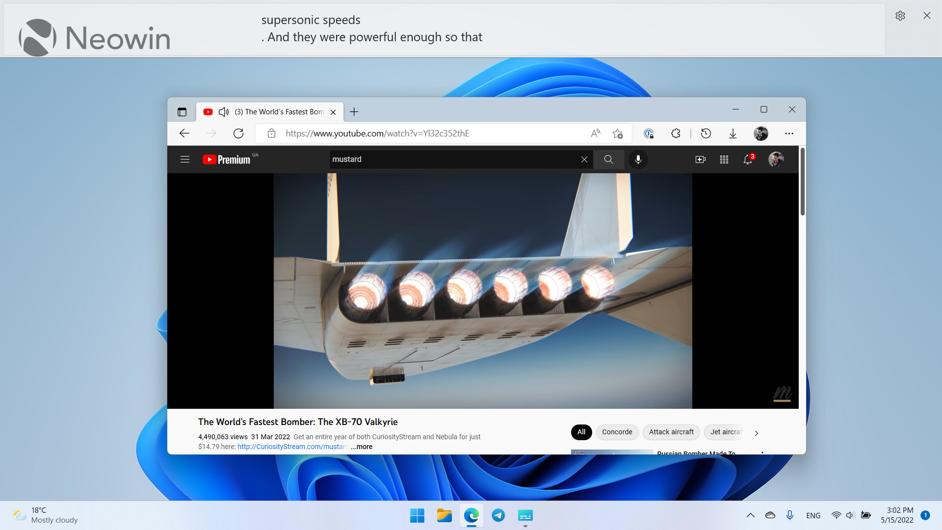Select the 'All' filter tab in YouTube
Viewport: 942px width, 530px height.
(581, 432)
